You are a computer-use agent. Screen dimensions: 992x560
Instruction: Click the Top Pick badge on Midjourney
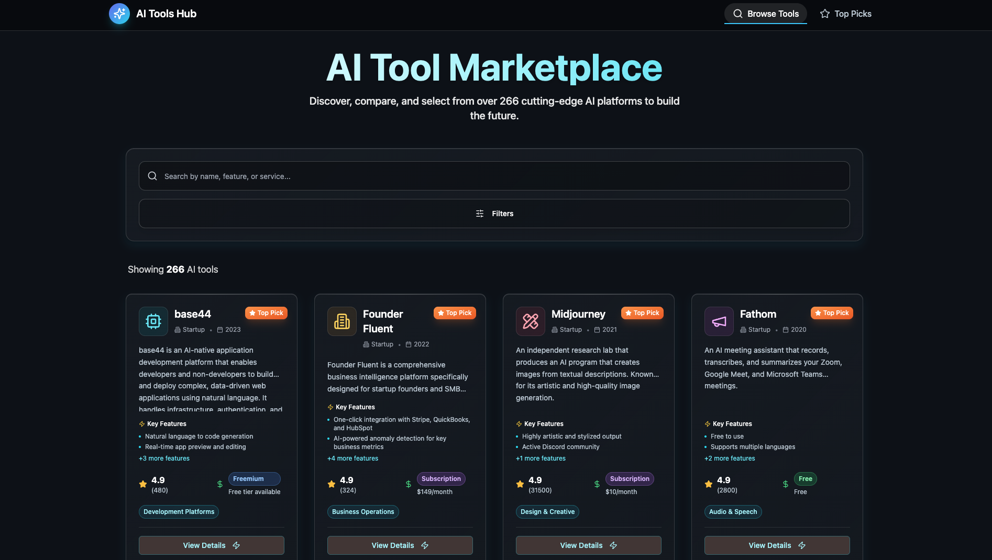point(642,313)
